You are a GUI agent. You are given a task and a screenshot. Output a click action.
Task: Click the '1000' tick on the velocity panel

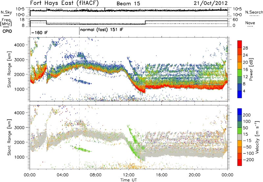point(19,157)
